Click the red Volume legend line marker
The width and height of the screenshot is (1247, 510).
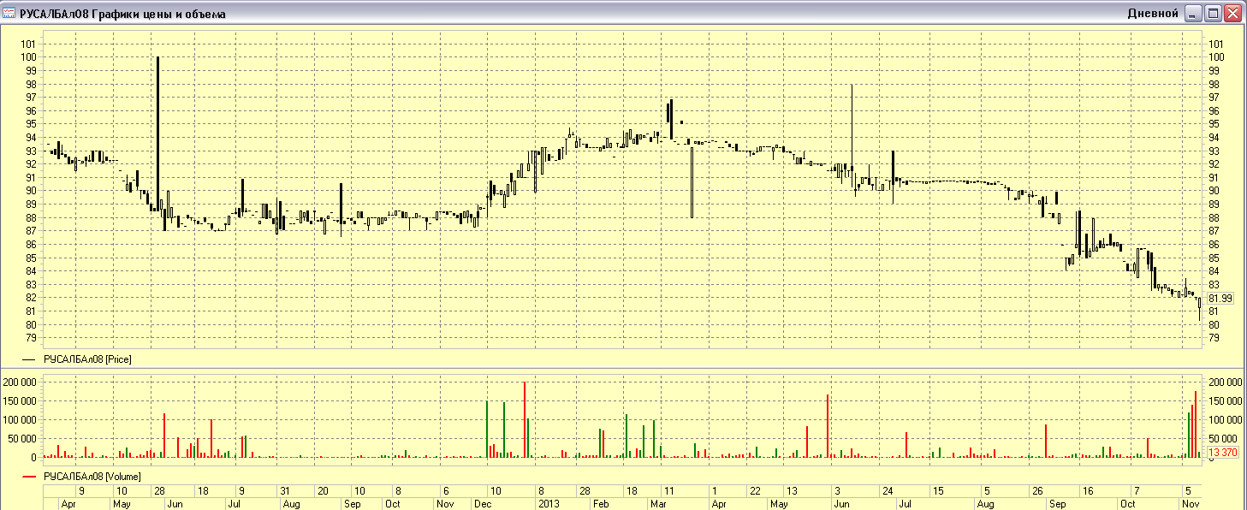click(x=29, y=477)
